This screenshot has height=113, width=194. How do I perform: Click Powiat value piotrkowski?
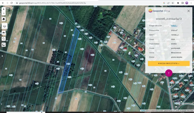coord(176,48)
